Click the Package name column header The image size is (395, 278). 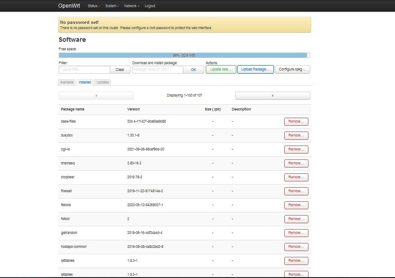click(73, 109)
